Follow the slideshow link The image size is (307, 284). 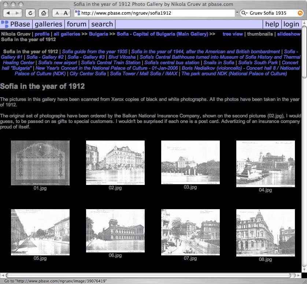pyautogui.click(x=289, y=34)
